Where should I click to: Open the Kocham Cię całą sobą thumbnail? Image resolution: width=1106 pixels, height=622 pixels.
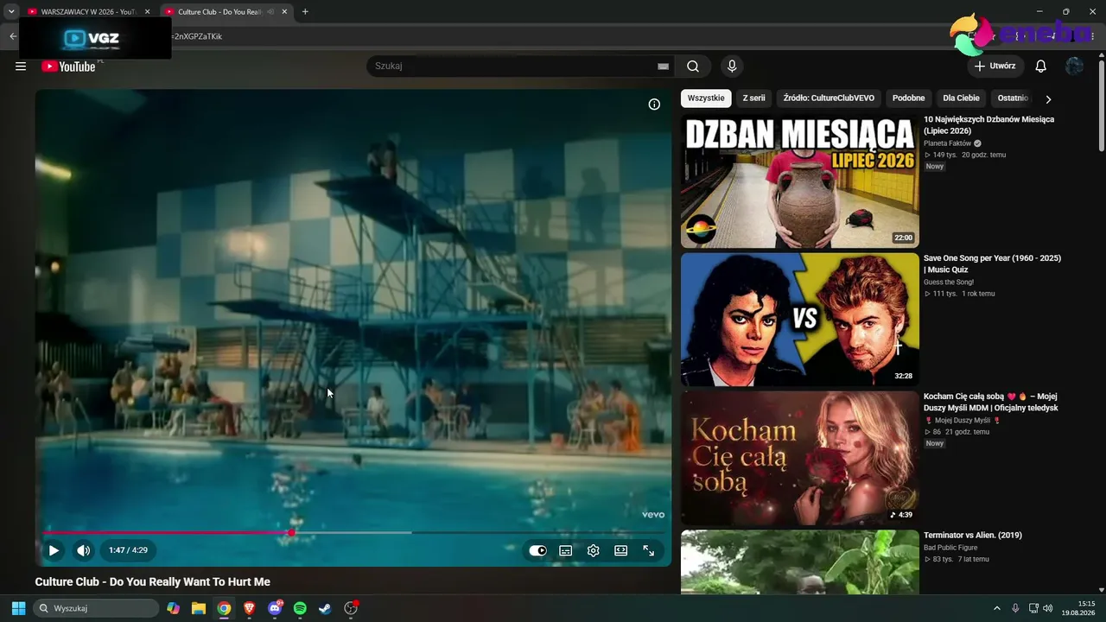(800, 458)
